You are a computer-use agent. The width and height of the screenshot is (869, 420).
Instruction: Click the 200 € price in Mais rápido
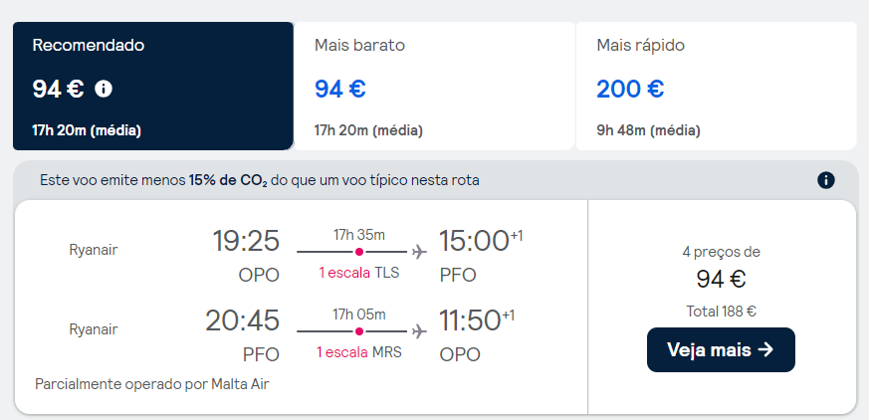630,89
